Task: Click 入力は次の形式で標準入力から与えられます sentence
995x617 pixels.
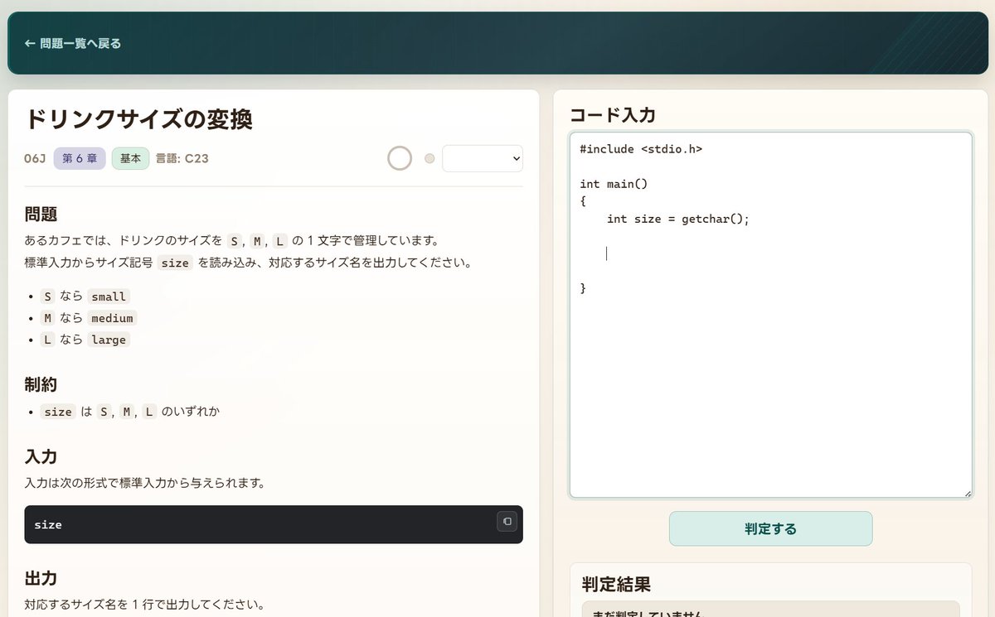Action: (x=145, y=483)
